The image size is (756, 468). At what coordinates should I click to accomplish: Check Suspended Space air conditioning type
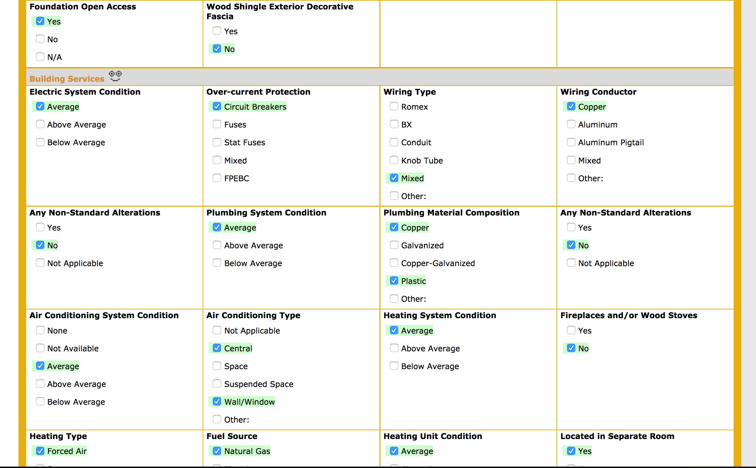[x=217, y=383]
